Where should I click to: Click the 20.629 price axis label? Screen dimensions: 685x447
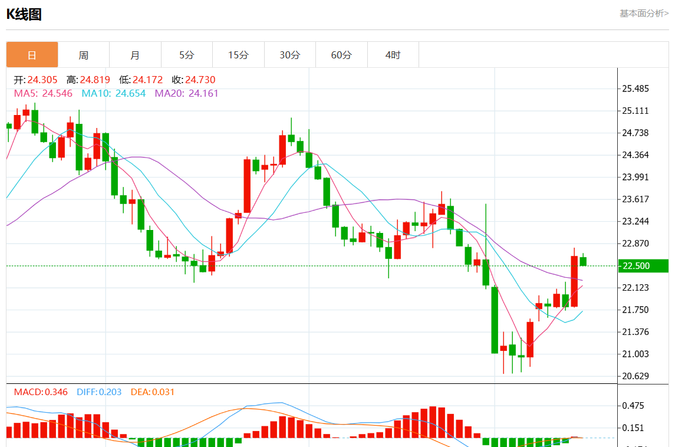pyautogui.click(x=635, y=376)
